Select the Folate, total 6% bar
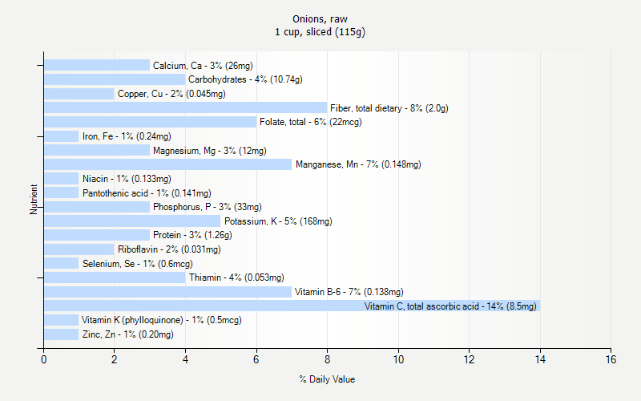The image size is (641, 401). click(150, 122)
